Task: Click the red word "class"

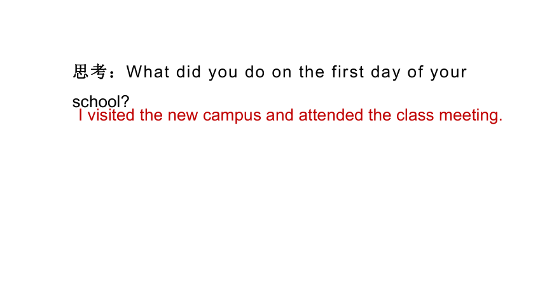Action: coord(415,115)
